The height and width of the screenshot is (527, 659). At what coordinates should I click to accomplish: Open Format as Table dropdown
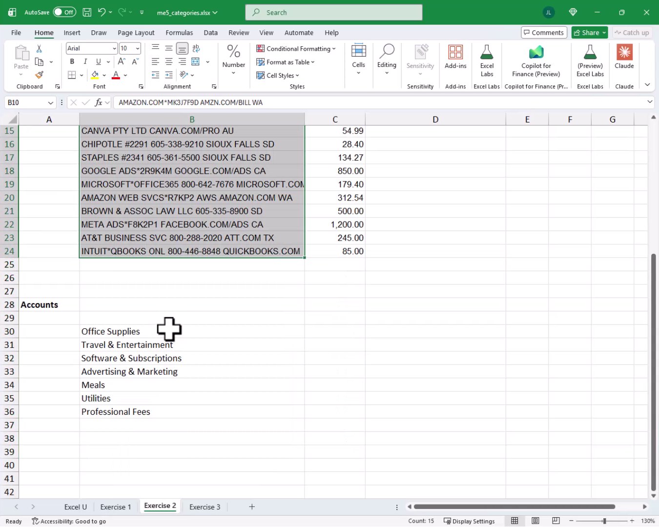pos(286,62)
